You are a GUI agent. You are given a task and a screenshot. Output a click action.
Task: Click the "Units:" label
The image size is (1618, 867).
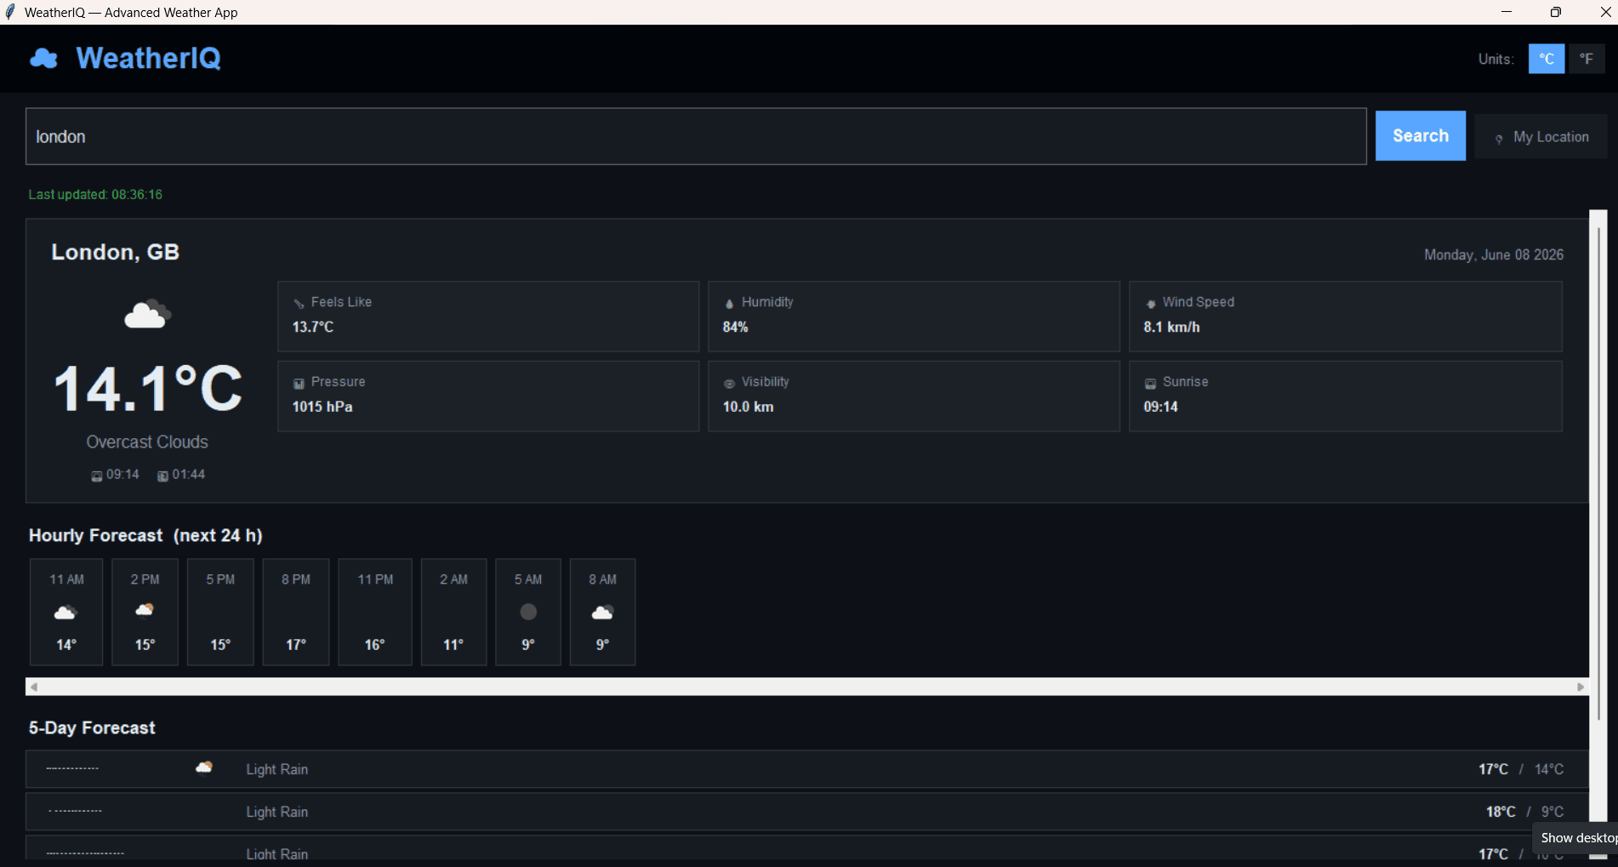point(1496,59)
